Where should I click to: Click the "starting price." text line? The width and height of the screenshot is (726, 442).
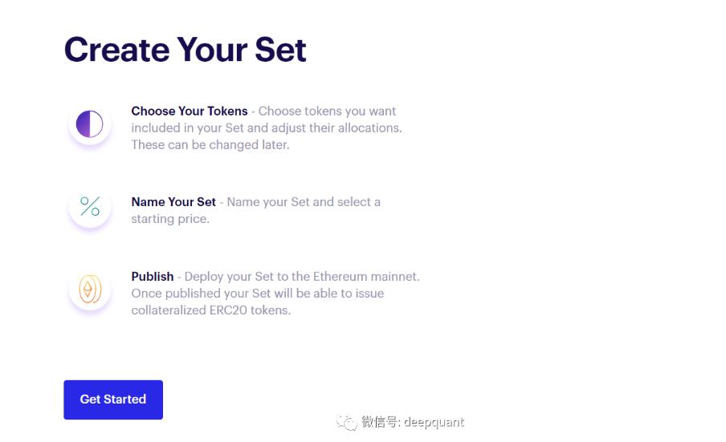pyautogui.click(x=170, y=219)
